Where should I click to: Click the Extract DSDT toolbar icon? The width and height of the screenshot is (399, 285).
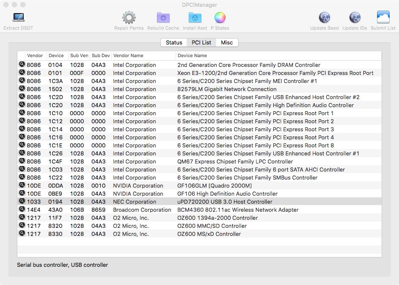tap(18, 18)
